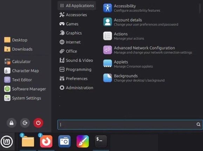Viewport: 203px width, 151px height.
Task: Open the Sound & Video category
Action: pos(76,60)
